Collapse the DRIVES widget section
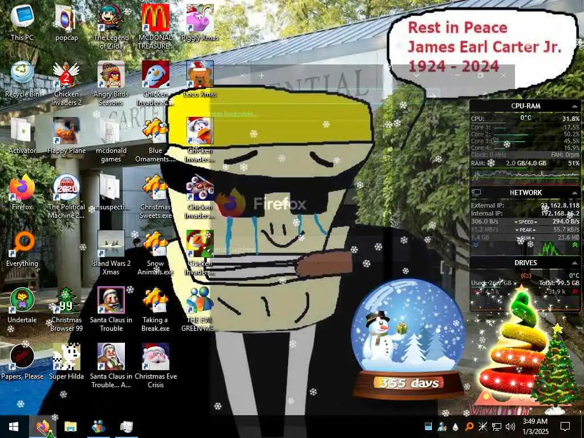The width and height of the screenshot is (584, 438). point(574,263)
